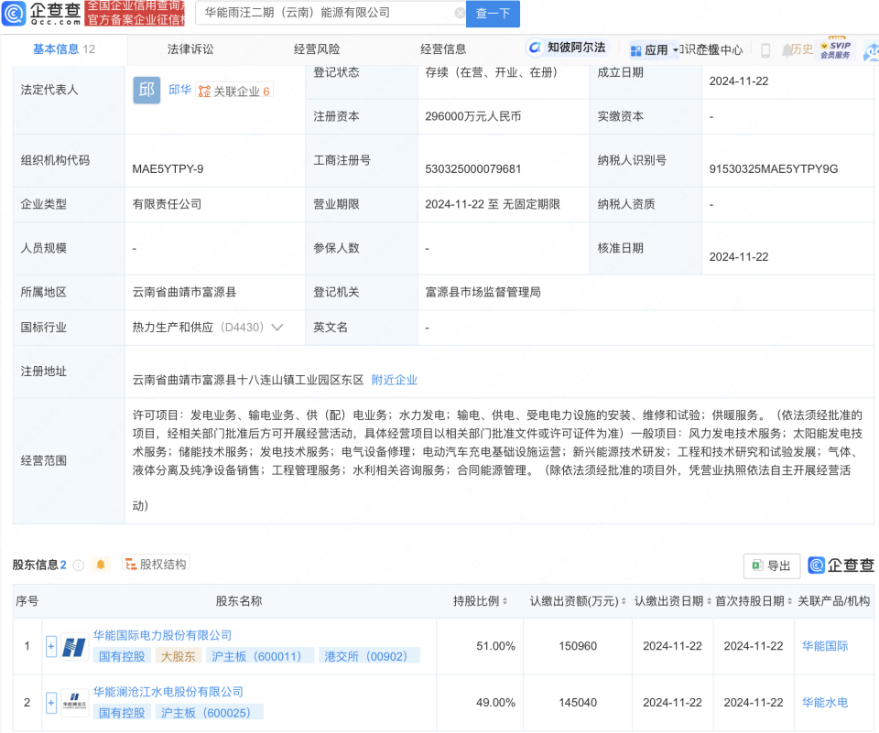Select the registered capital 296000万元人民币
The width and height of the screenshot is (879, 733).
473,116
